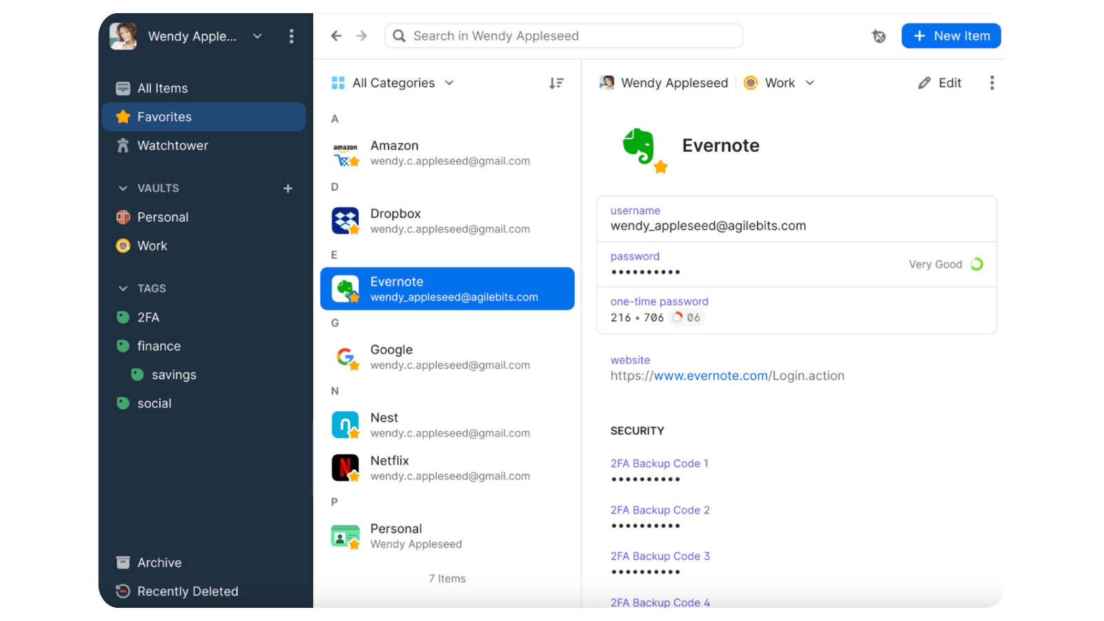The width and height of the screenshot is (1104, 621).
Task: Click the Dropbox logo icon
Action: (346, 221)
